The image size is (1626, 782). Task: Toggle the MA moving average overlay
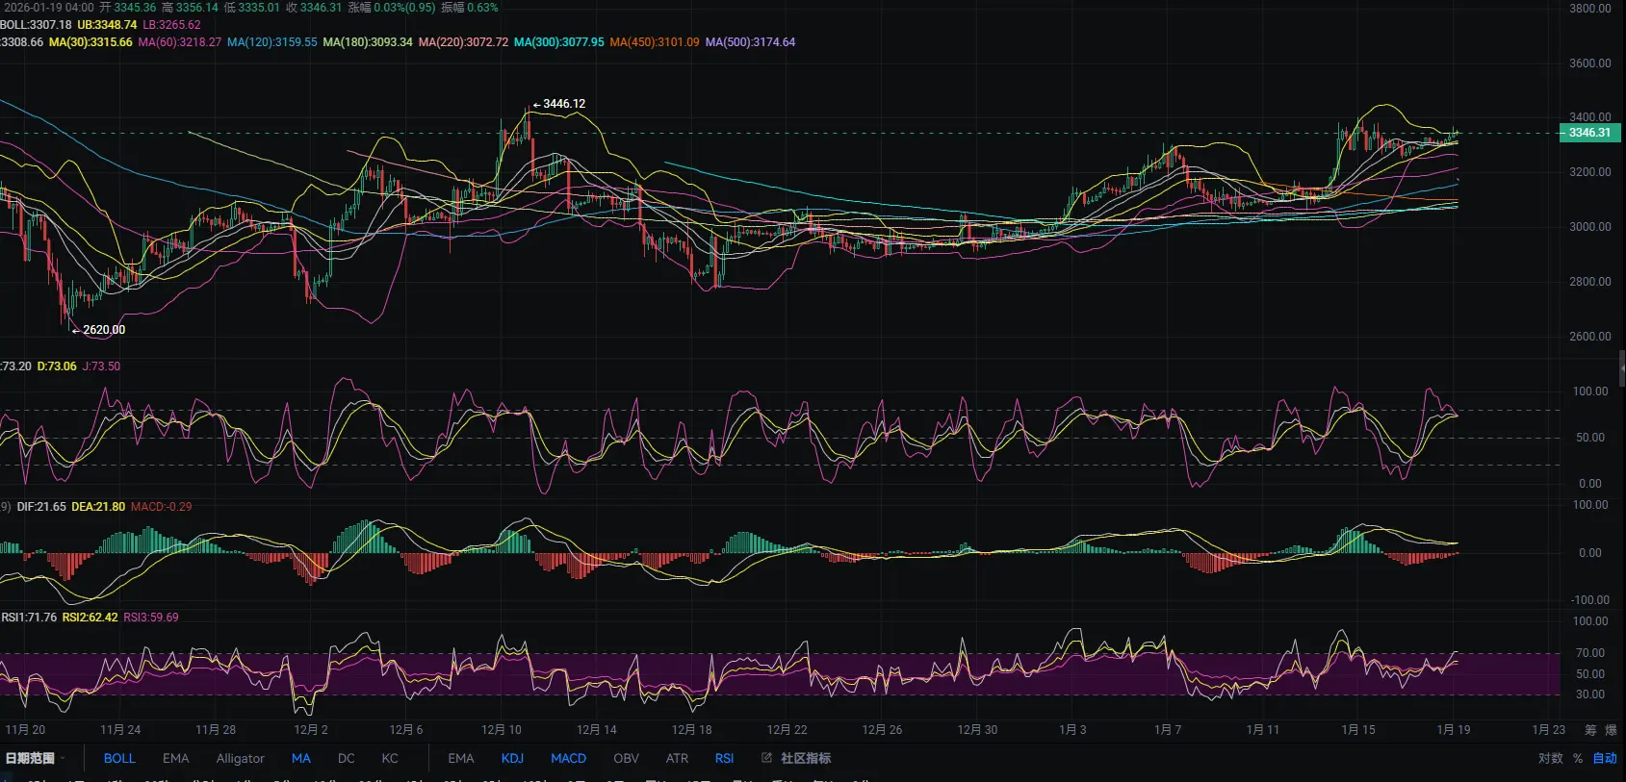point(300,758)
